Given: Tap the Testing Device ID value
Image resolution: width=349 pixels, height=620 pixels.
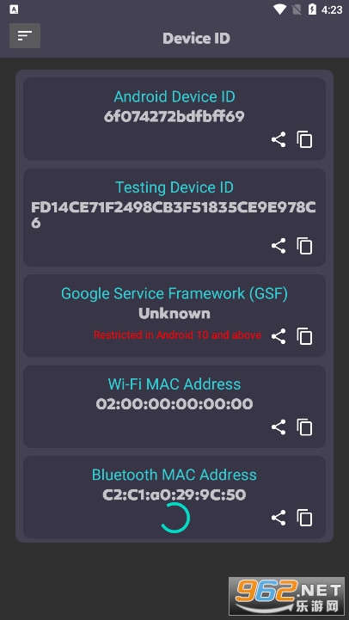Looking at the screenshot, I should coord(174,215).
